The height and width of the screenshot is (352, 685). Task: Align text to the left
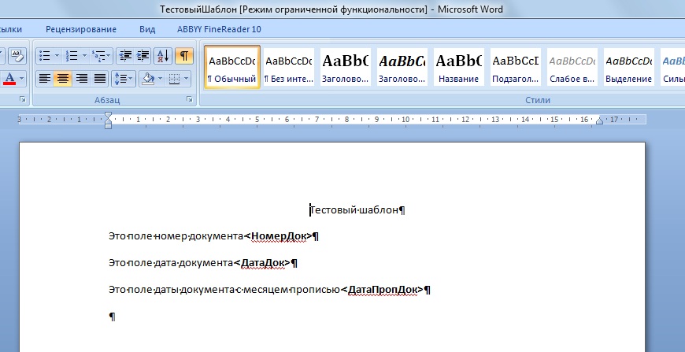point(45,79)
